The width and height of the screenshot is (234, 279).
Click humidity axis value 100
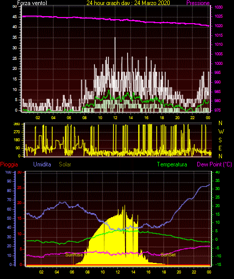[x=8, y=172]
